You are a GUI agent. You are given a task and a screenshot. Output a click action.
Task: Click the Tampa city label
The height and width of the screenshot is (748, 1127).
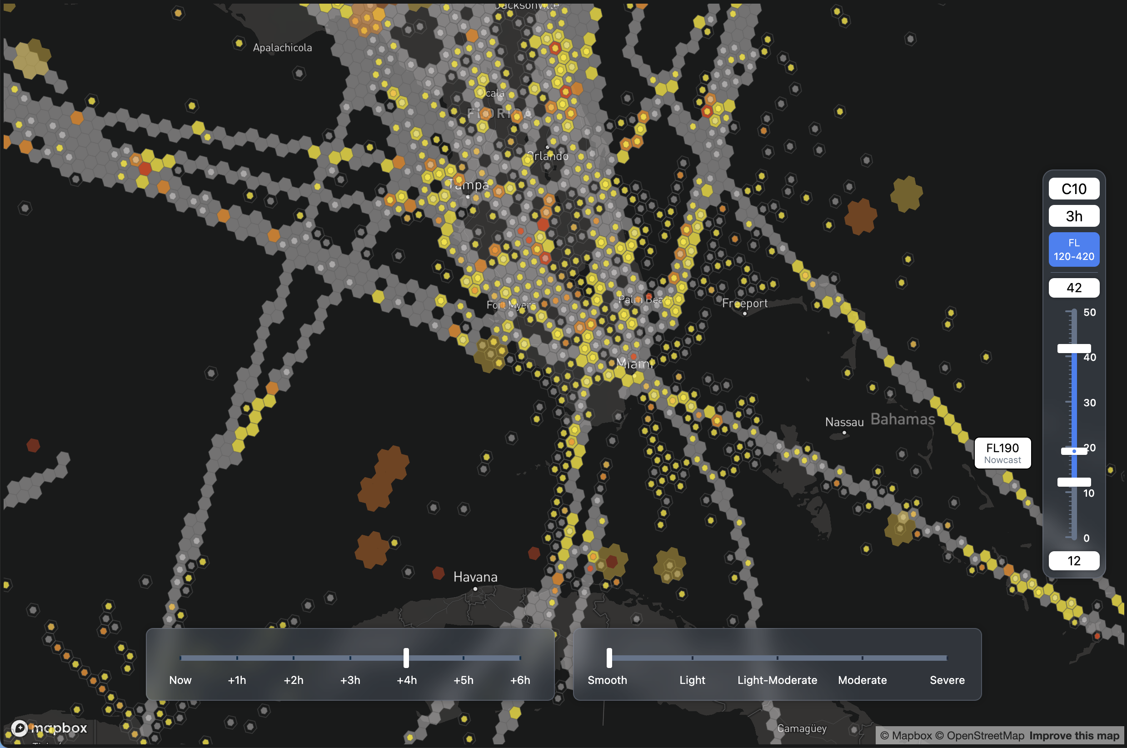[469, 185]
